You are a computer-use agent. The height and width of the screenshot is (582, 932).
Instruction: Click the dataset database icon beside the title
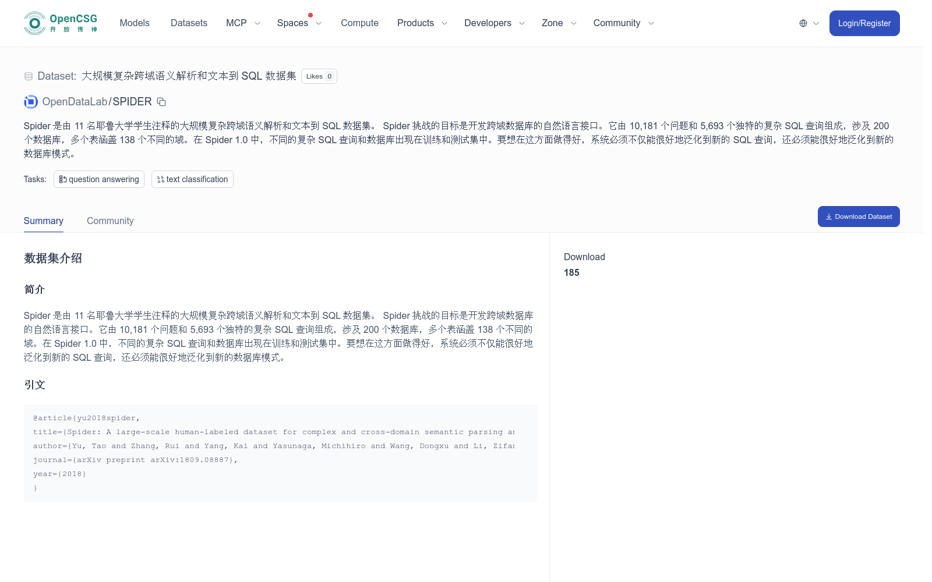[29, 76]
